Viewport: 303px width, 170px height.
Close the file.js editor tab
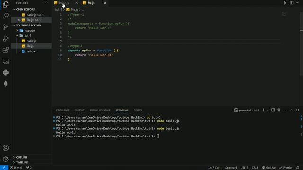pyautogui.click(x=105, y=3)
